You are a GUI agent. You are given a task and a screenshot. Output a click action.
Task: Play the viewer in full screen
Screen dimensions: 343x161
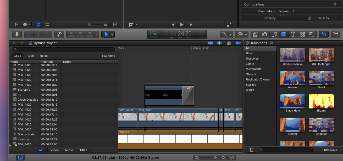point(229,25)
